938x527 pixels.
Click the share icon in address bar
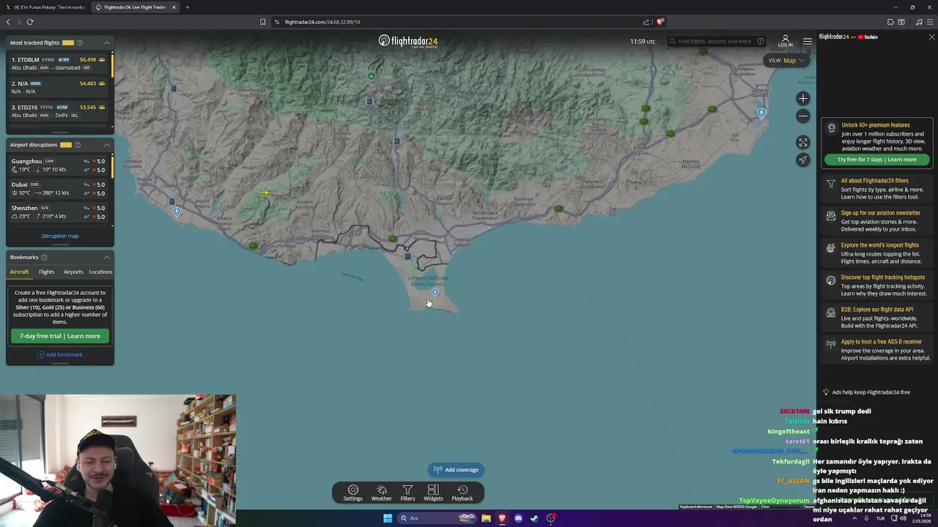pyautogui.click(x=646, y=22)
